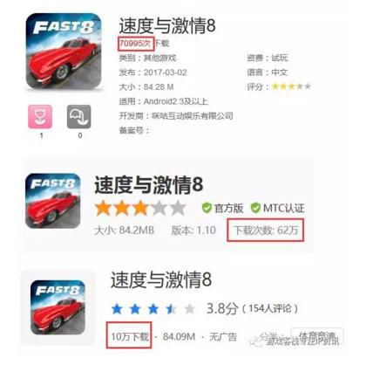This screenshot has height=365, width=373.
Task: Click the 体育竞速 category tag
Action: click(x=317, y=335)
